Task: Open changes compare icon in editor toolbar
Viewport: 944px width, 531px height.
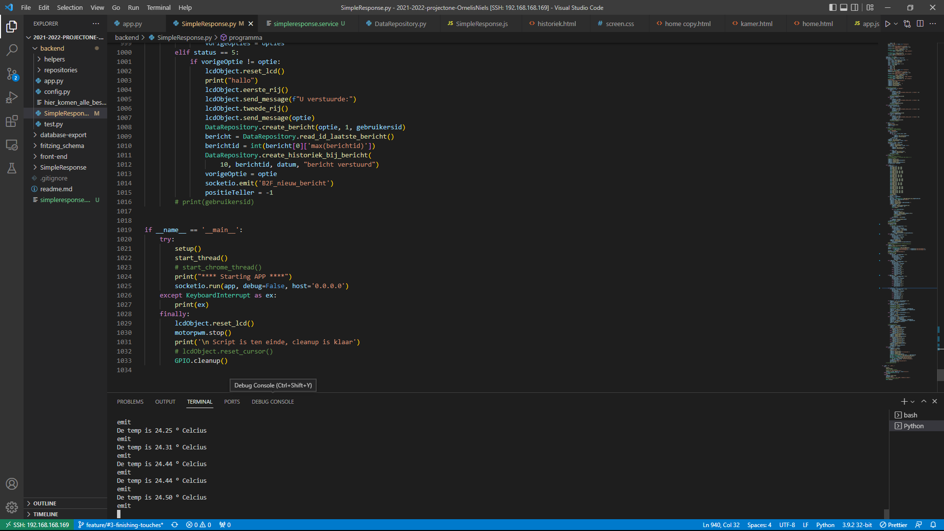Action: 907,24
